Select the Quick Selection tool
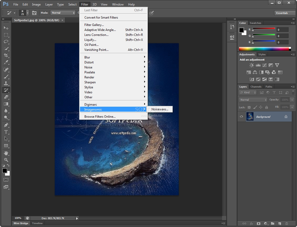This screenshot has width=297, height=227. [6, 48]
